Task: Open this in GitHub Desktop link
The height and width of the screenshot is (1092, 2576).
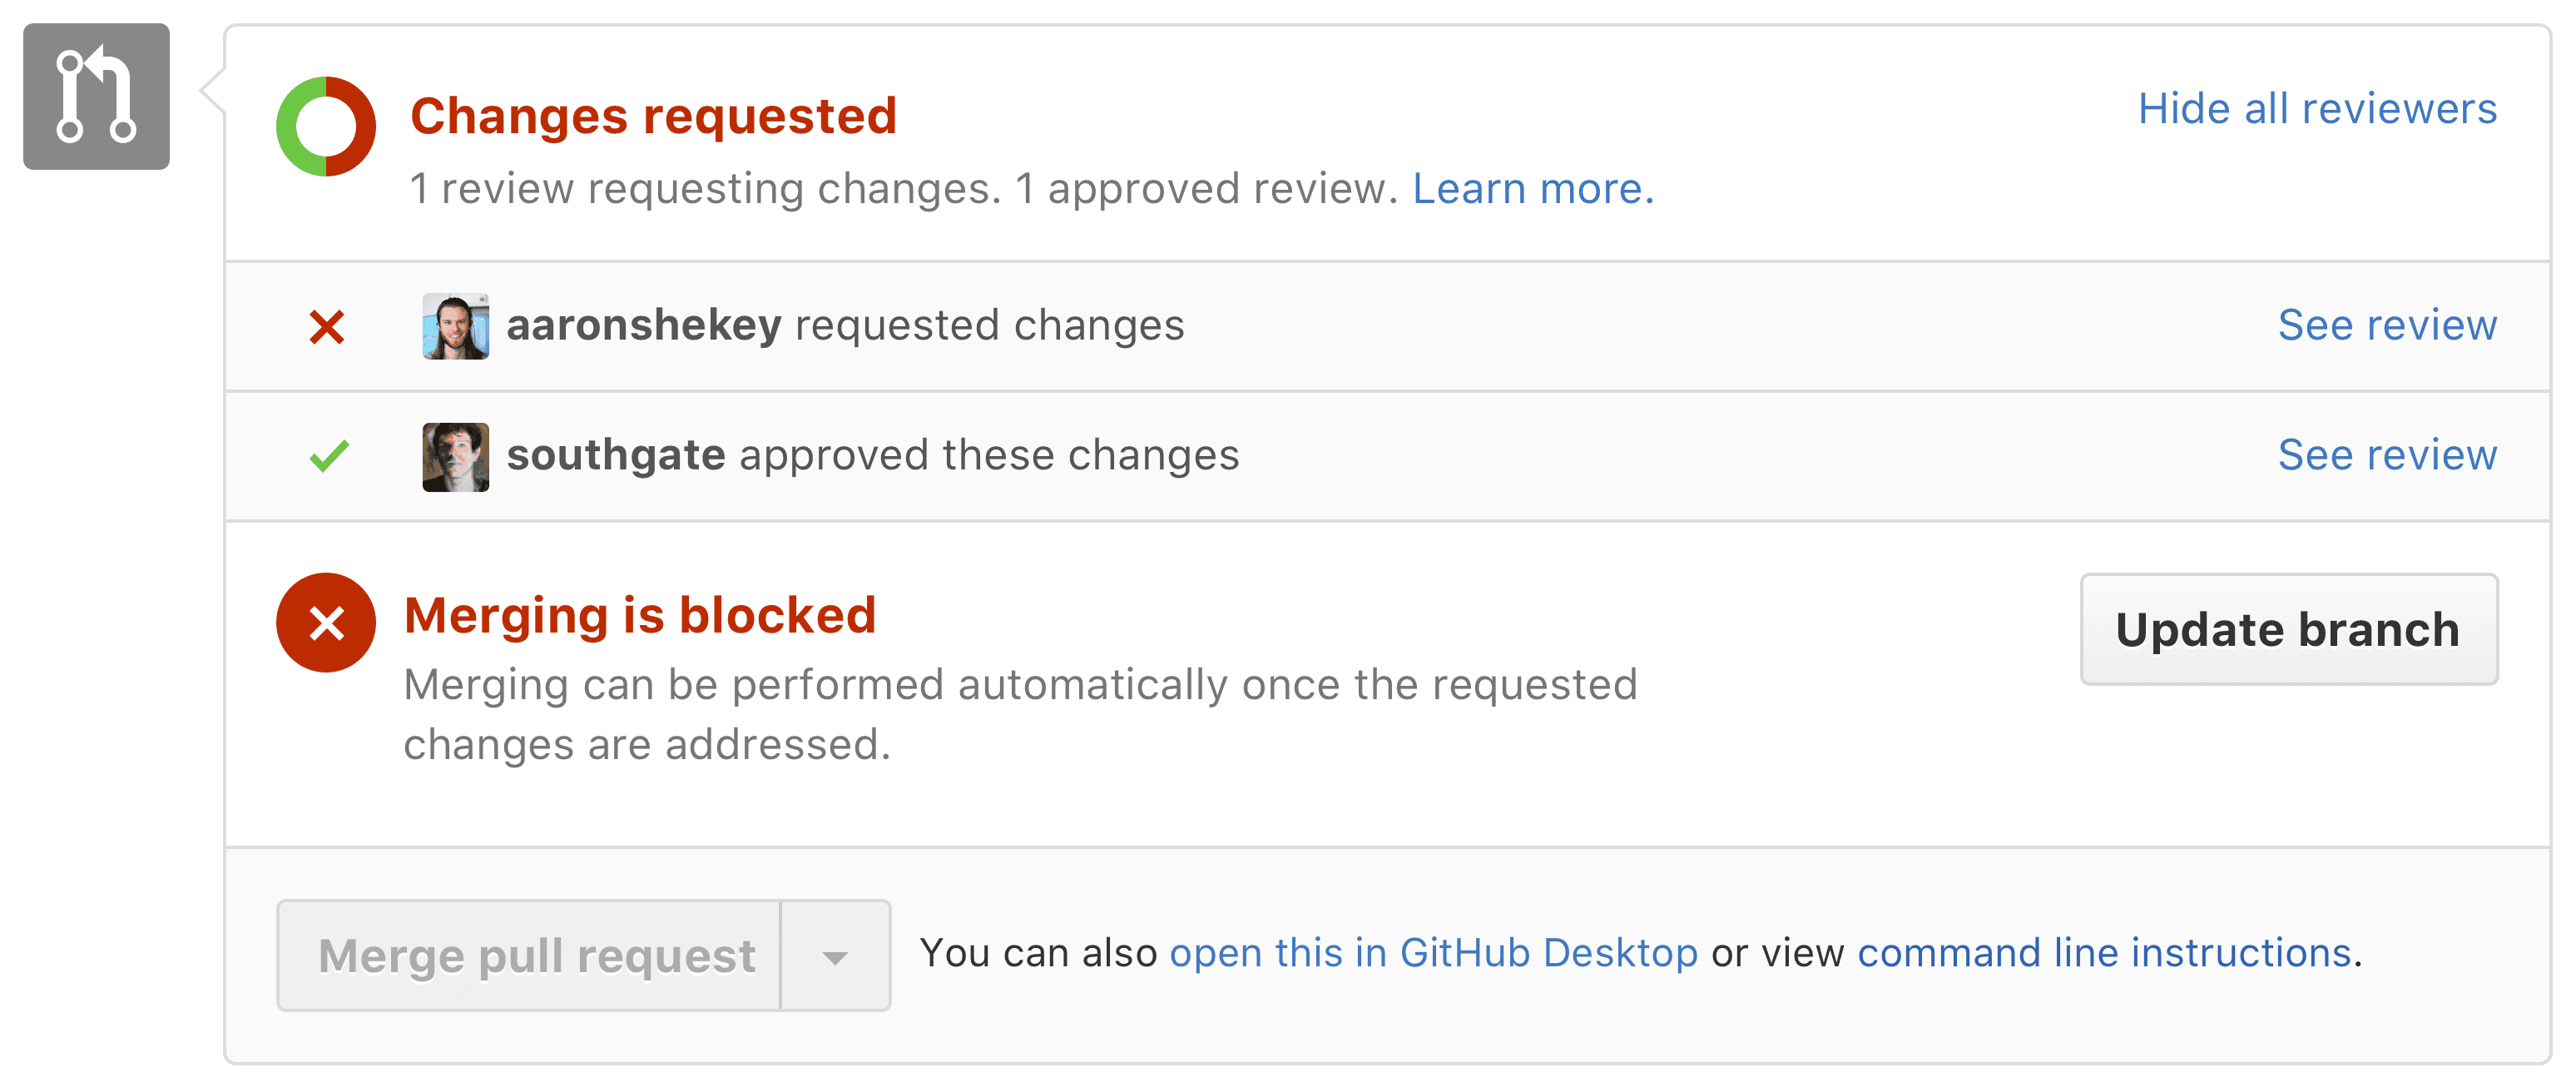Action: point(1433,953)
